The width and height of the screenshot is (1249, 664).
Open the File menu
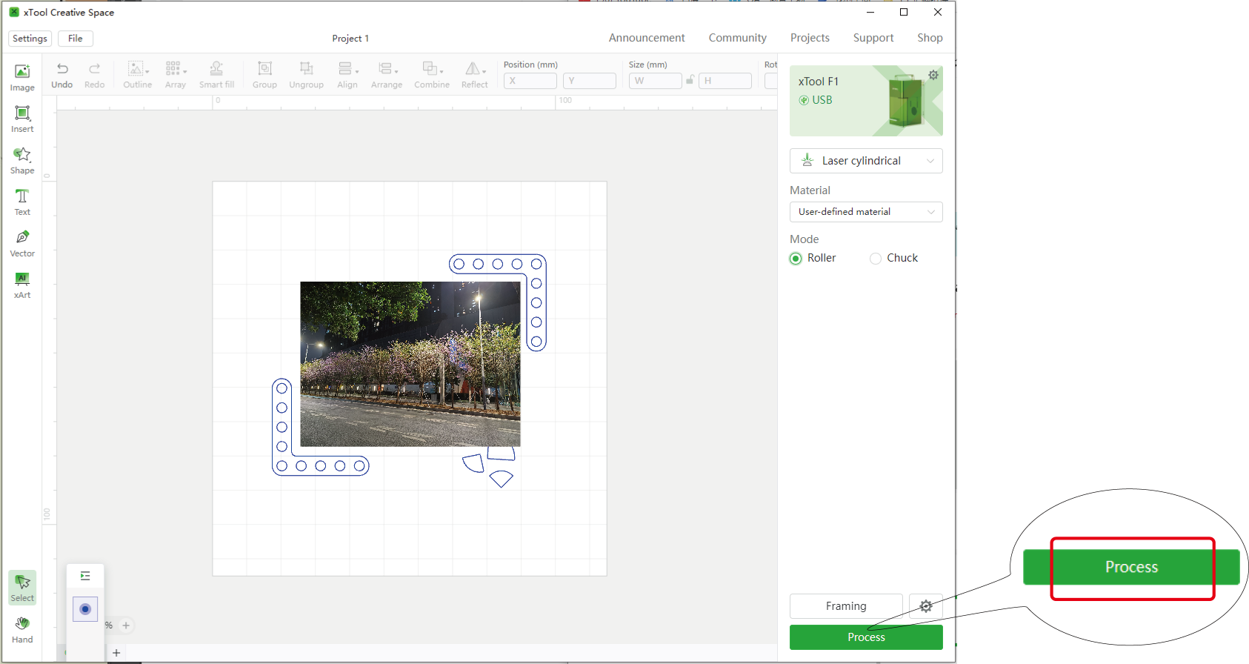pyautogui.click(x=76, y=39)
